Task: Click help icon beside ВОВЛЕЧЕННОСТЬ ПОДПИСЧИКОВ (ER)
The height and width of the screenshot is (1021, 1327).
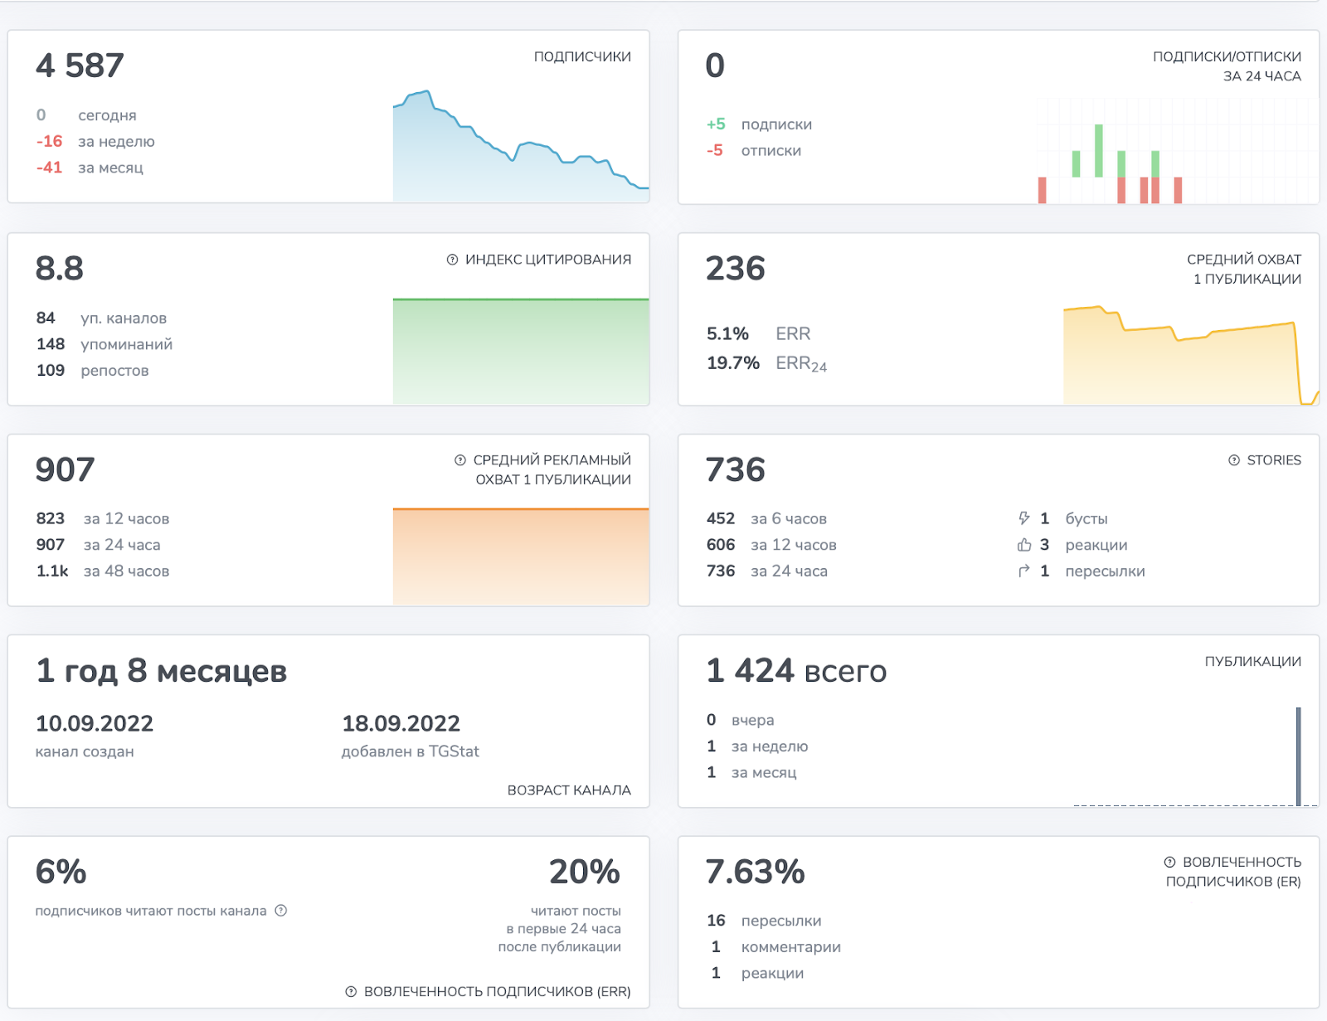Action: [1169, 862]
